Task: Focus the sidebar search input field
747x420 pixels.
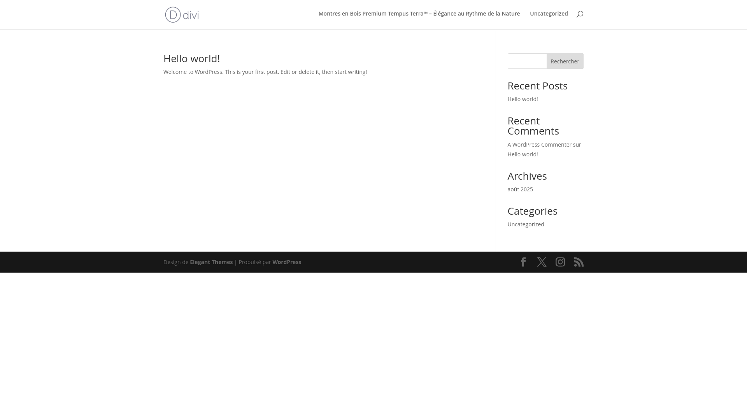Action: tap(527, 61)
